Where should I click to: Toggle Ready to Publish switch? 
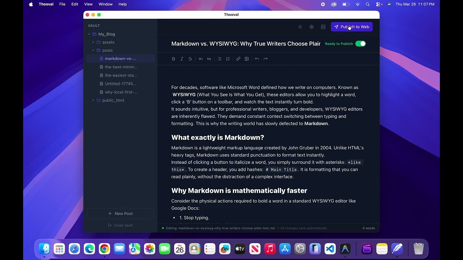point(361,44)
